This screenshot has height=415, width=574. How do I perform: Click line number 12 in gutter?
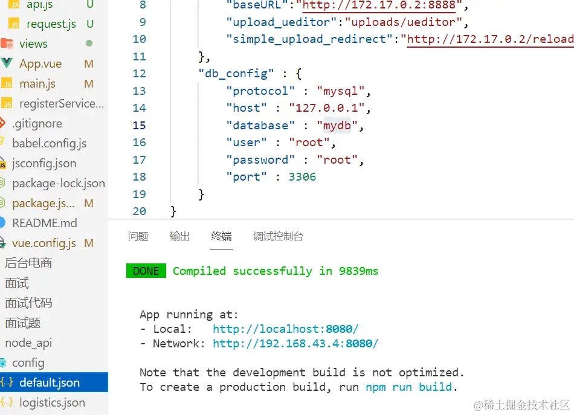(139, 74)
